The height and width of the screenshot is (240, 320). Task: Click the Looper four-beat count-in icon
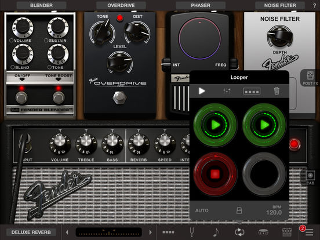point(252,91)
